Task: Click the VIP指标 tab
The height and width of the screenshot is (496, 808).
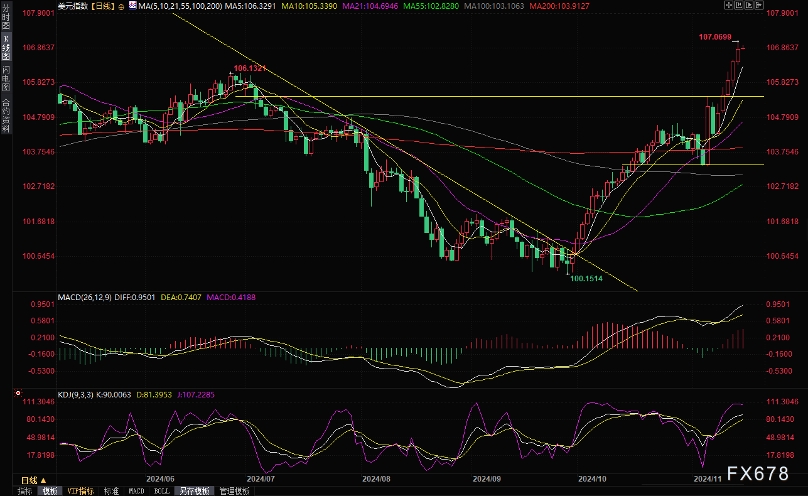Action: tap(80, 491)
